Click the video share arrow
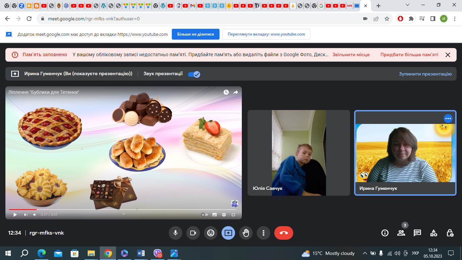The image size is (462, 260). [236, 92]
